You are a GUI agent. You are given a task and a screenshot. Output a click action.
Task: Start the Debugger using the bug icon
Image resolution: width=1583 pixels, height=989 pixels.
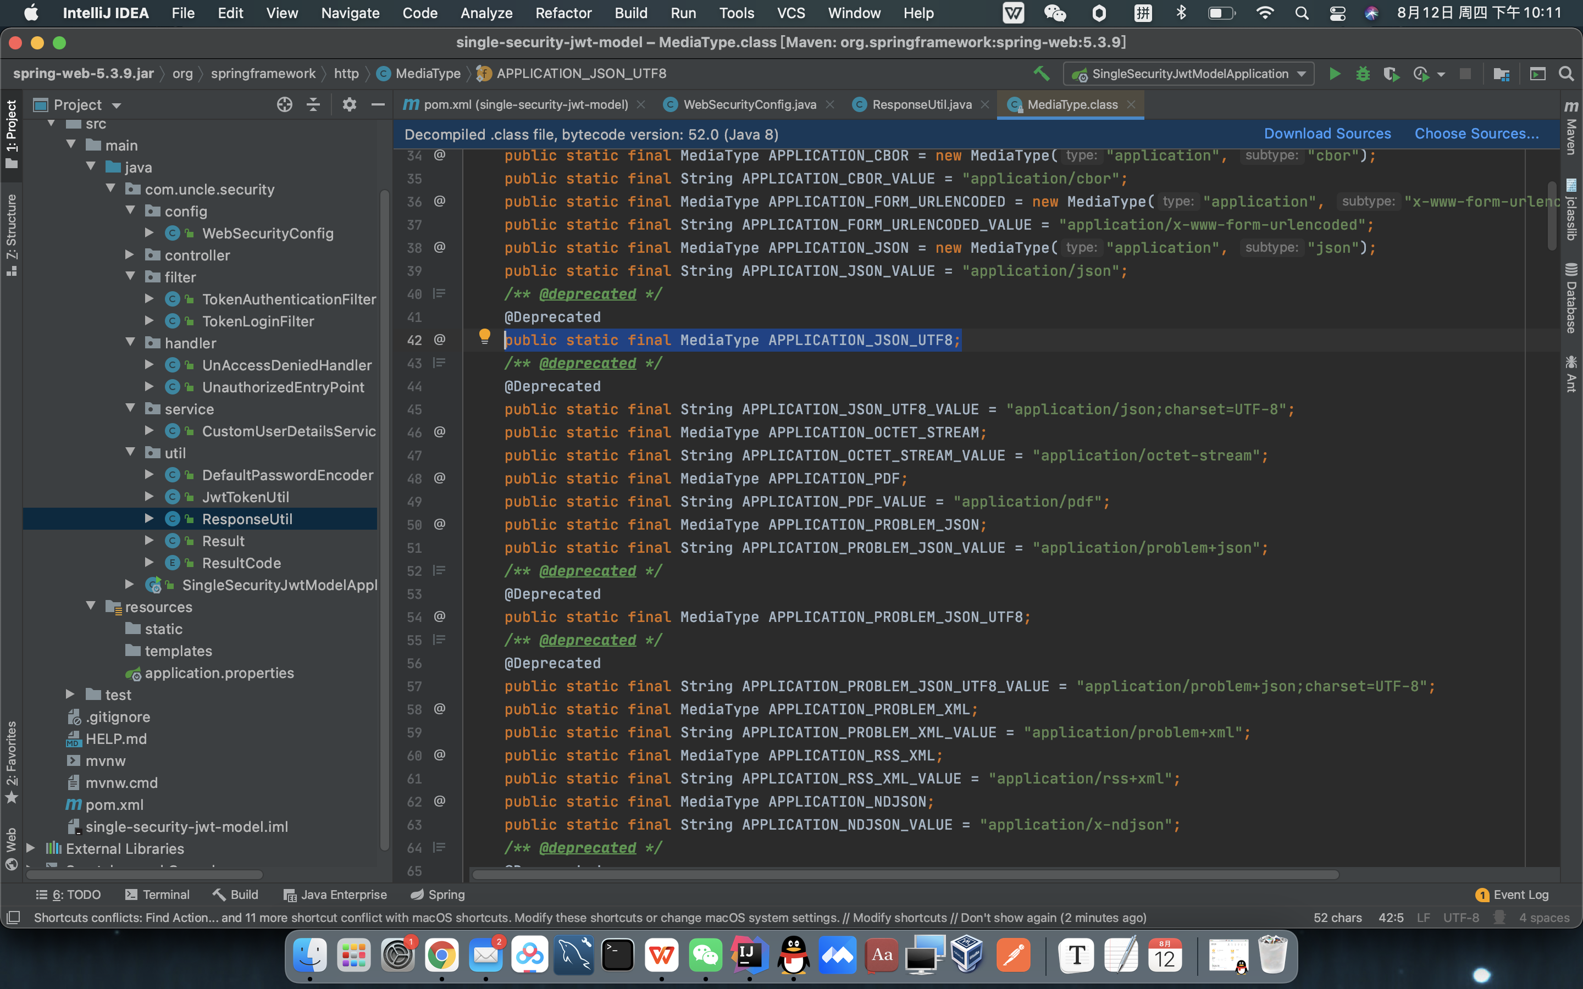point(1362,73)
